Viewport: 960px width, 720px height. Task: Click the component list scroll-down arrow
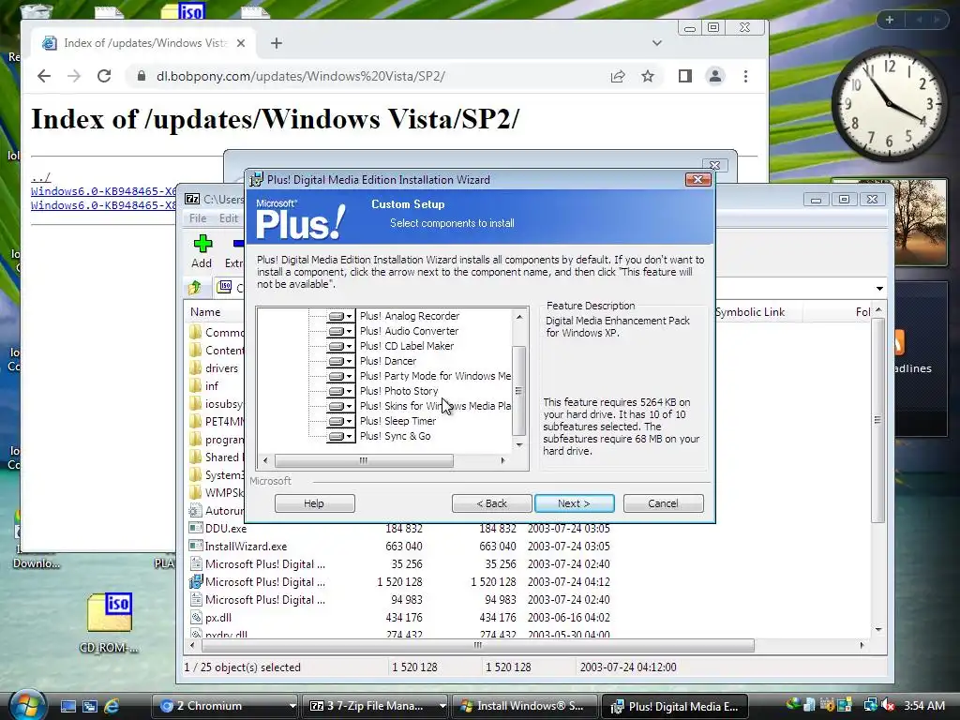point(519,445)
